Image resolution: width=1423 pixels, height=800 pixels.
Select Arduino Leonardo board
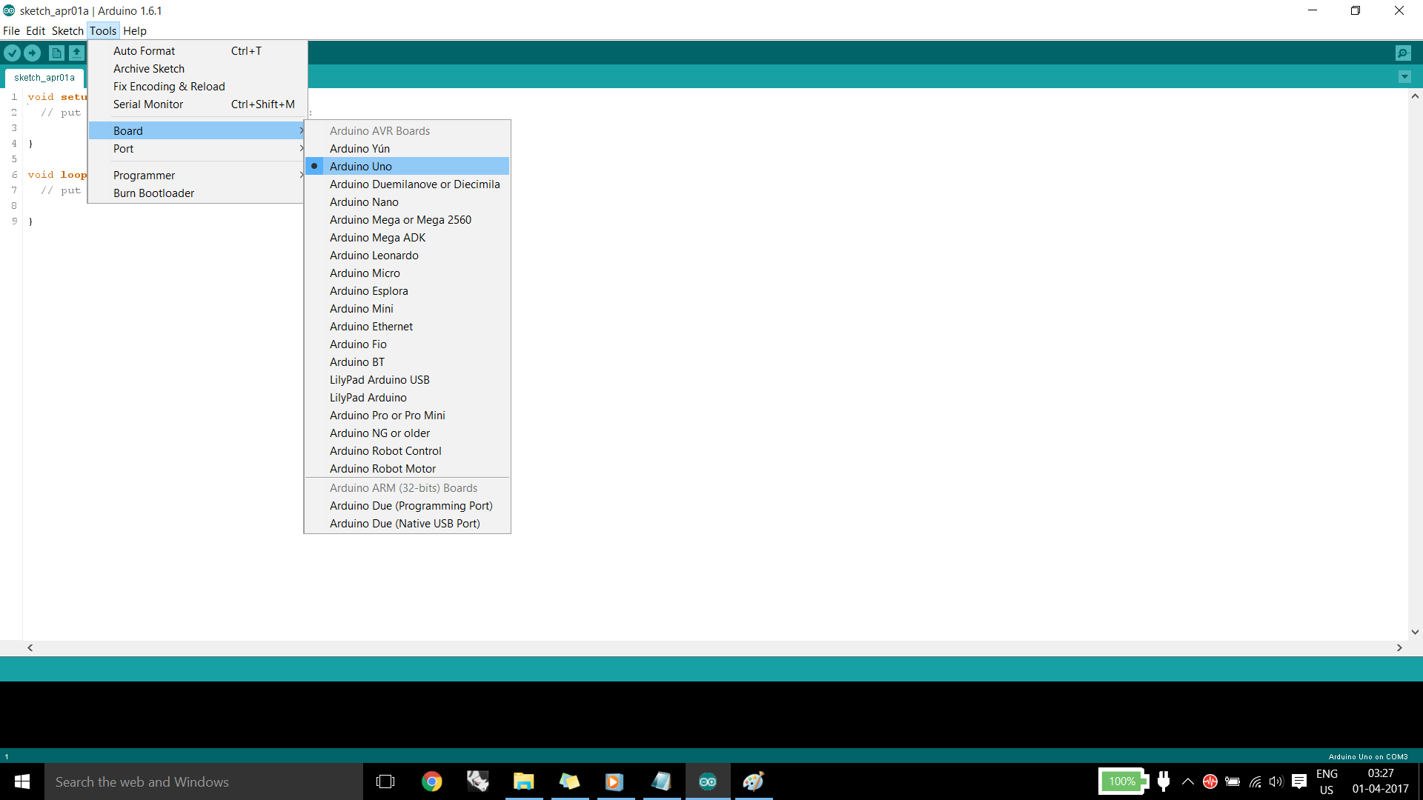click(407, 256)
